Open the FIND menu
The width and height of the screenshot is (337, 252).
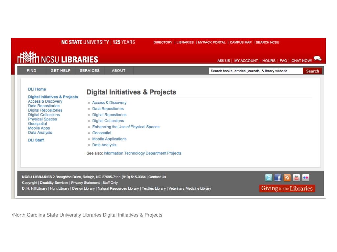pyautogui.click(x=32, y=71)
